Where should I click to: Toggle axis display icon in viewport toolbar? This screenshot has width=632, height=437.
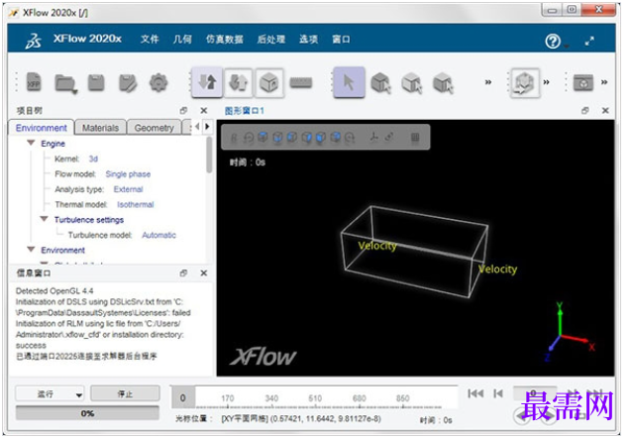point(374,138)
